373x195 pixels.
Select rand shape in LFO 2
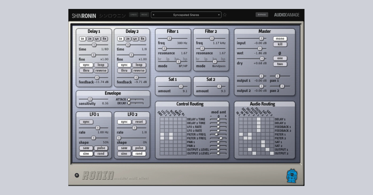139,154
